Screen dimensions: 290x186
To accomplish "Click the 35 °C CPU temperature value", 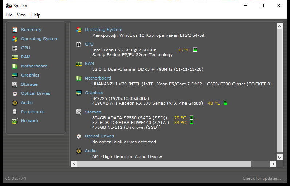I will point(184,50).
